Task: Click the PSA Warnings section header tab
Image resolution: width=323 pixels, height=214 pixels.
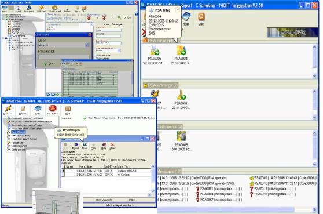Action: pyautogui.click(x=161, y=85)
